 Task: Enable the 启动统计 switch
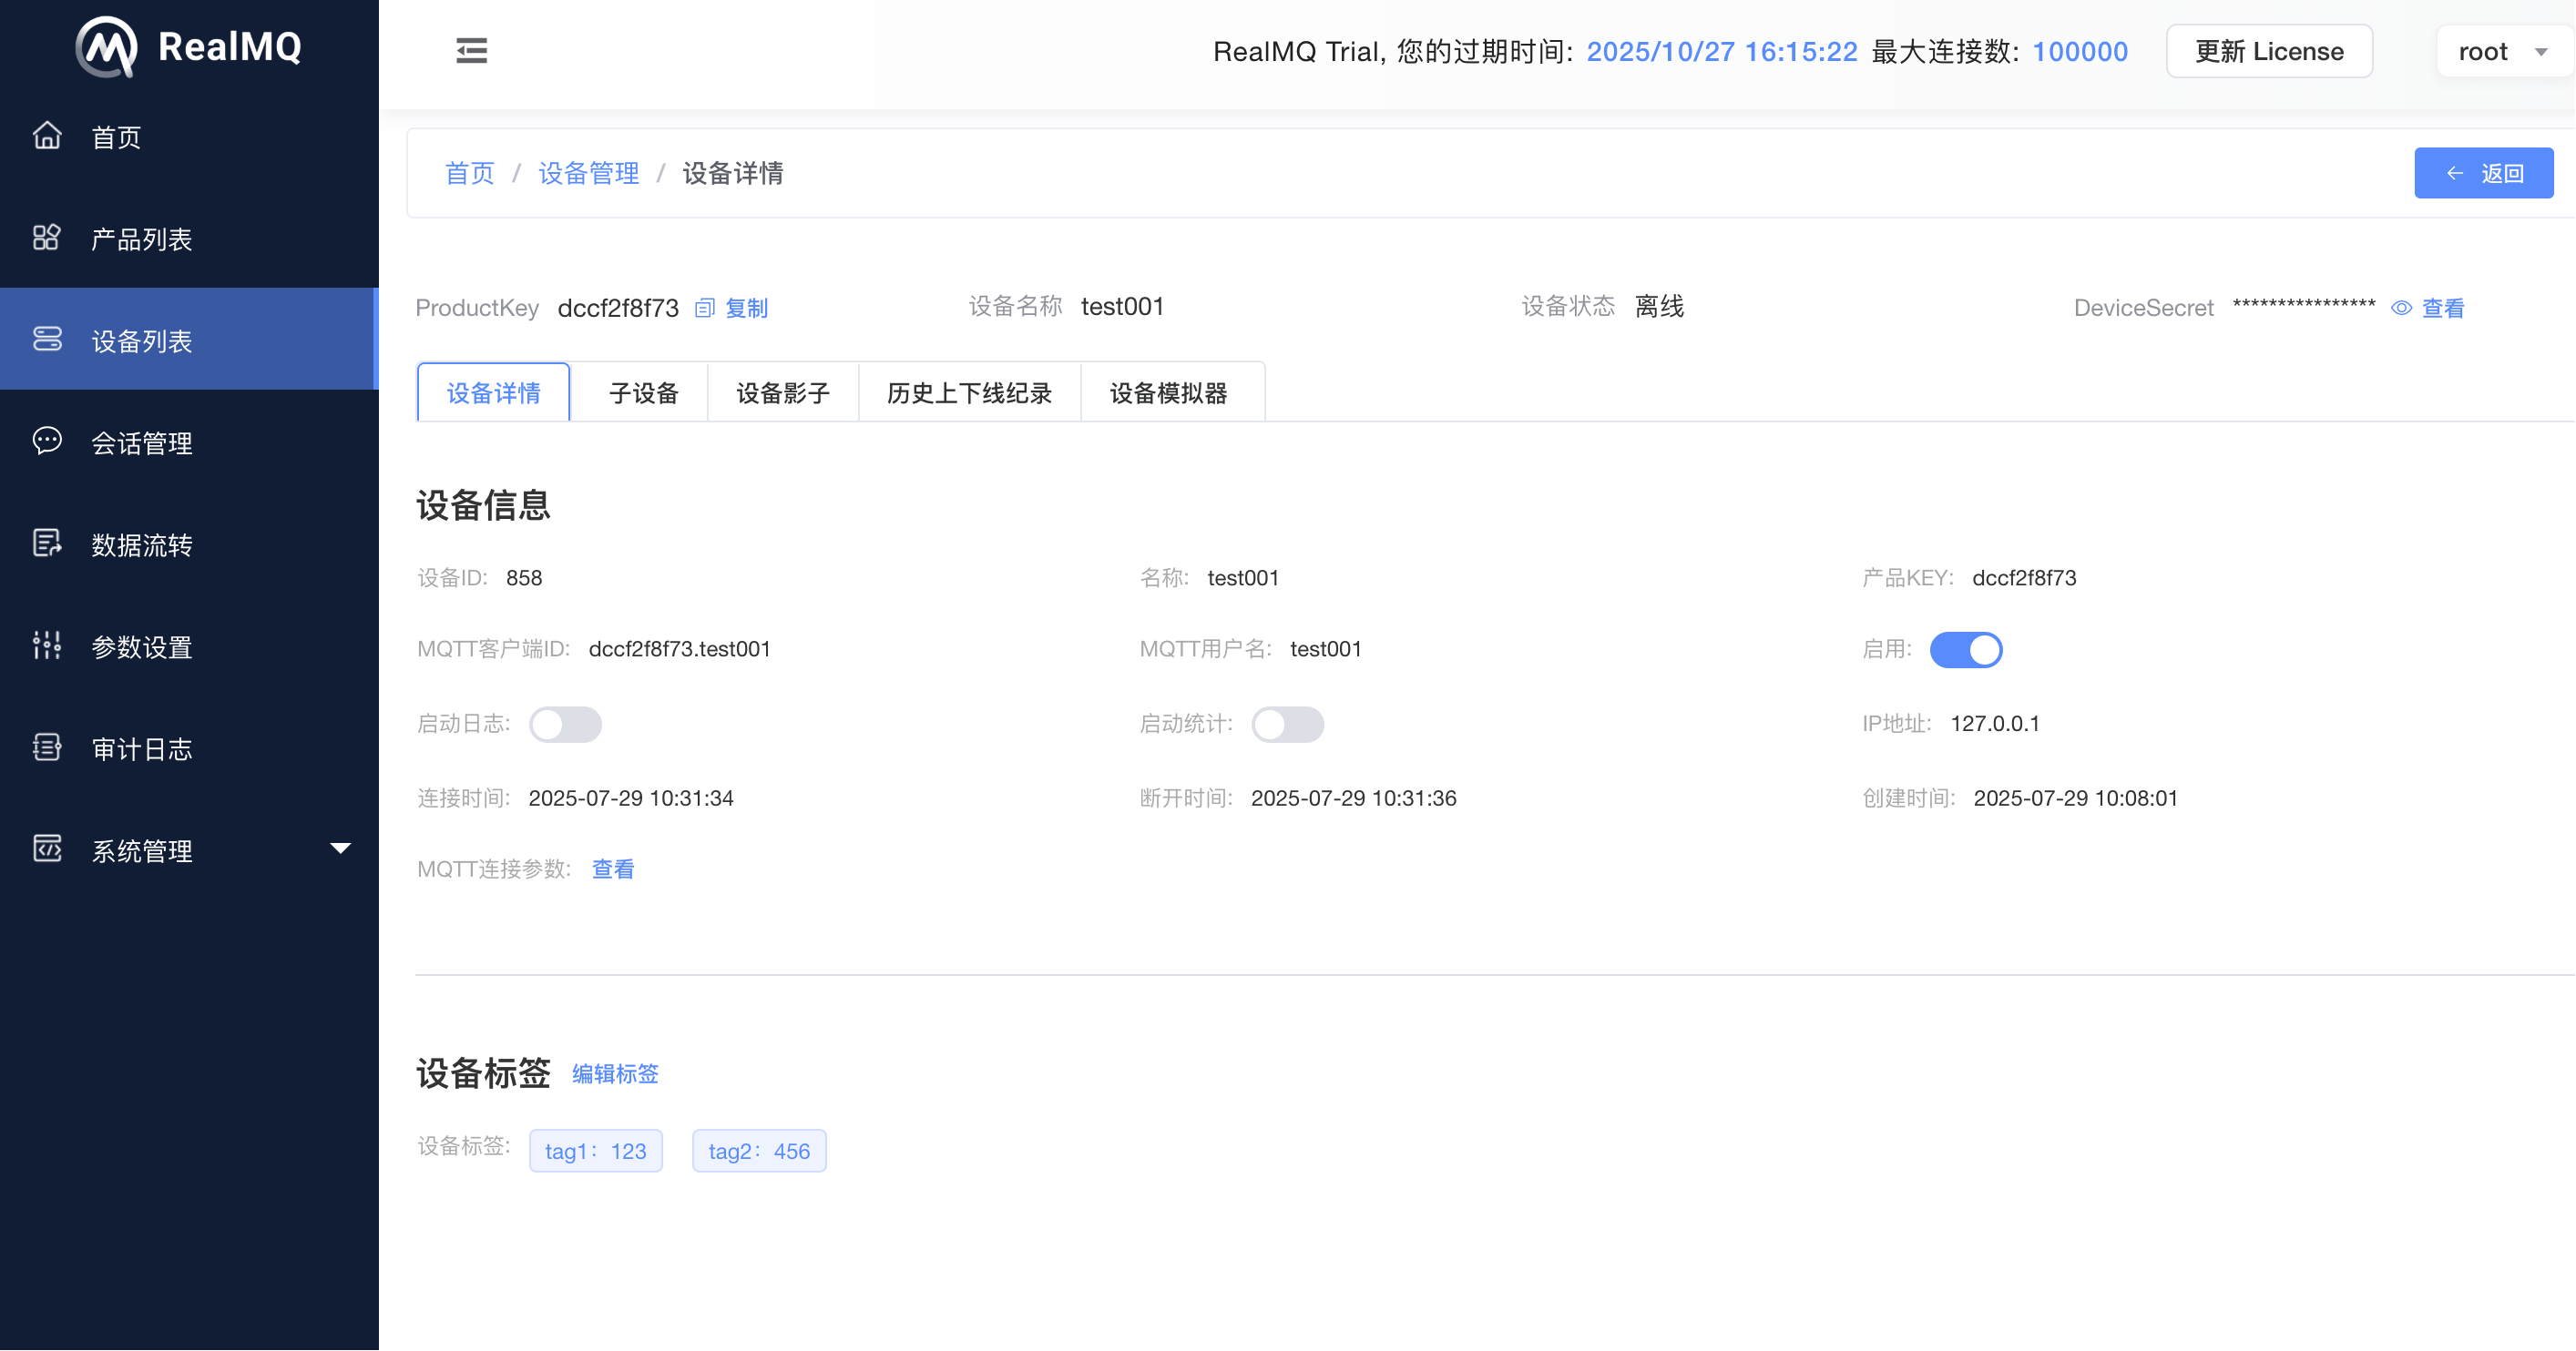(x=1288, y=725)
